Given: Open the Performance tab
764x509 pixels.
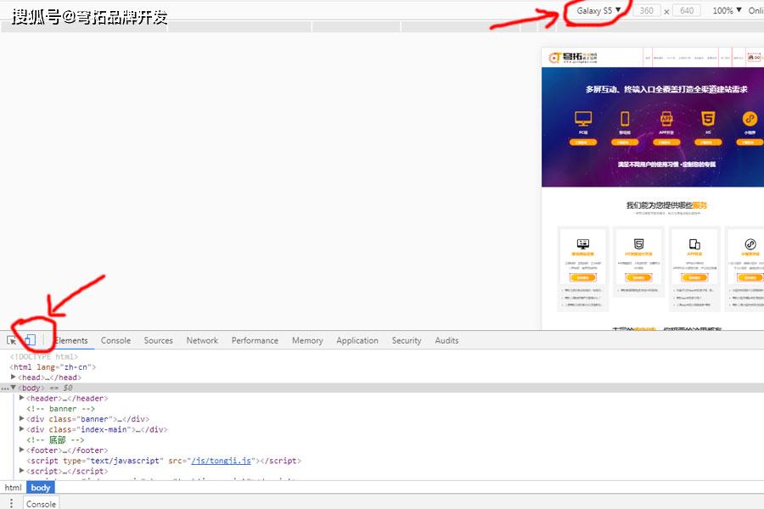Looking at the screenshot, I should 255,340.
